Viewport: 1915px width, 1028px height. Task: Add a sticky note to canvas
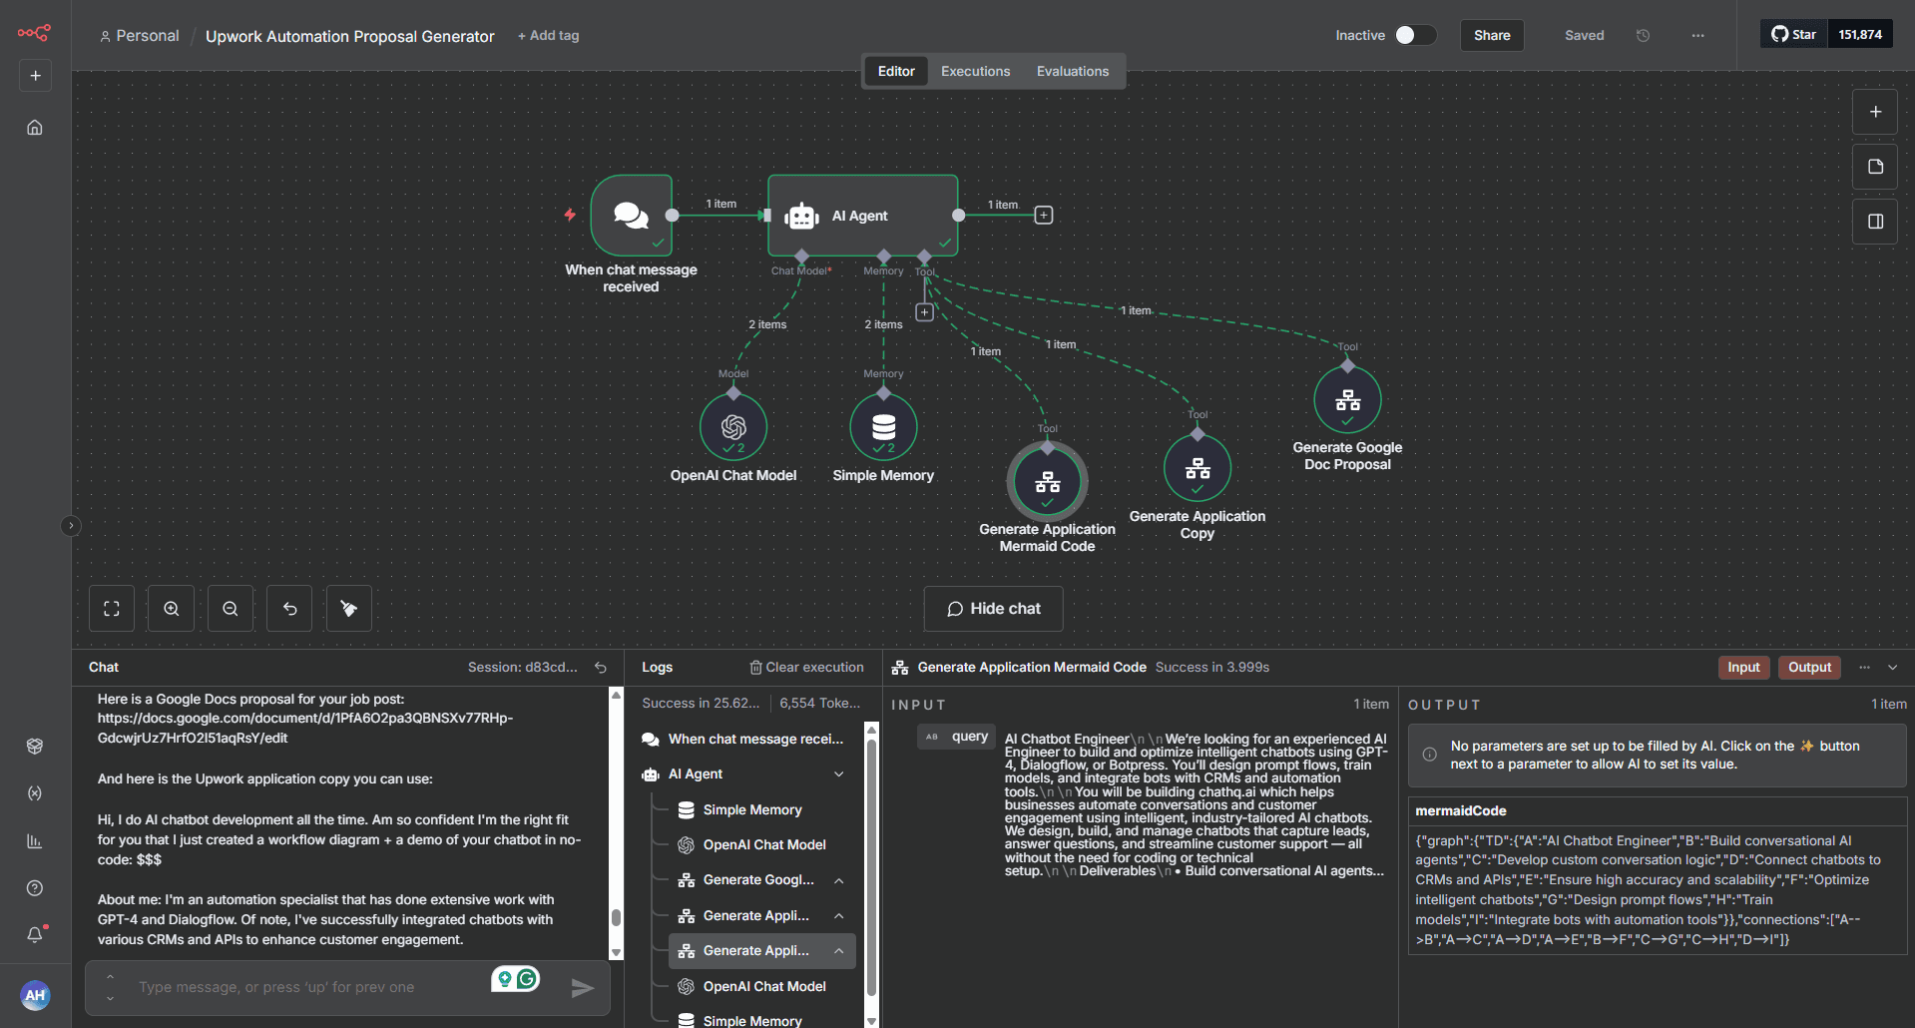tap(1875, 167)
